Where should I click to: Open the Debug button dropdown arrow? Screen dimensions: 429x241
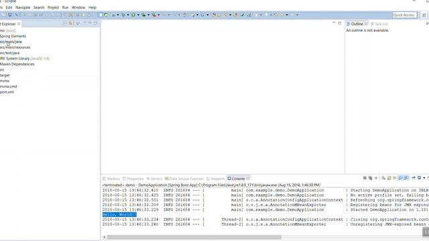click(128, 15)
